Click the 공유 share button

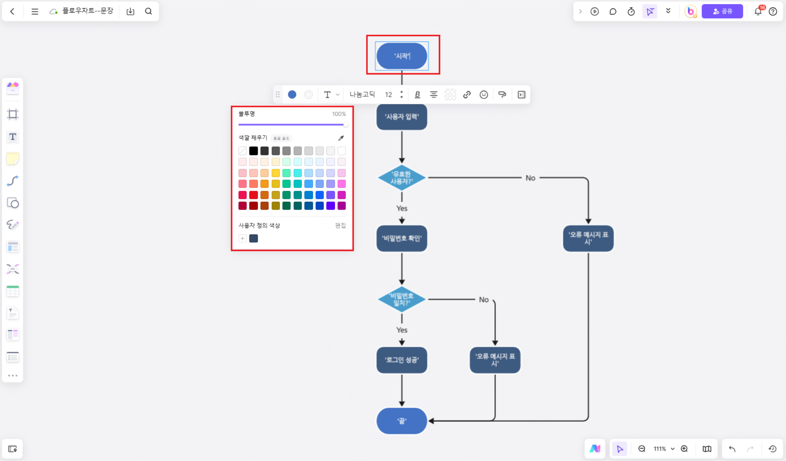pyautogui.click(x=722, y=12)
